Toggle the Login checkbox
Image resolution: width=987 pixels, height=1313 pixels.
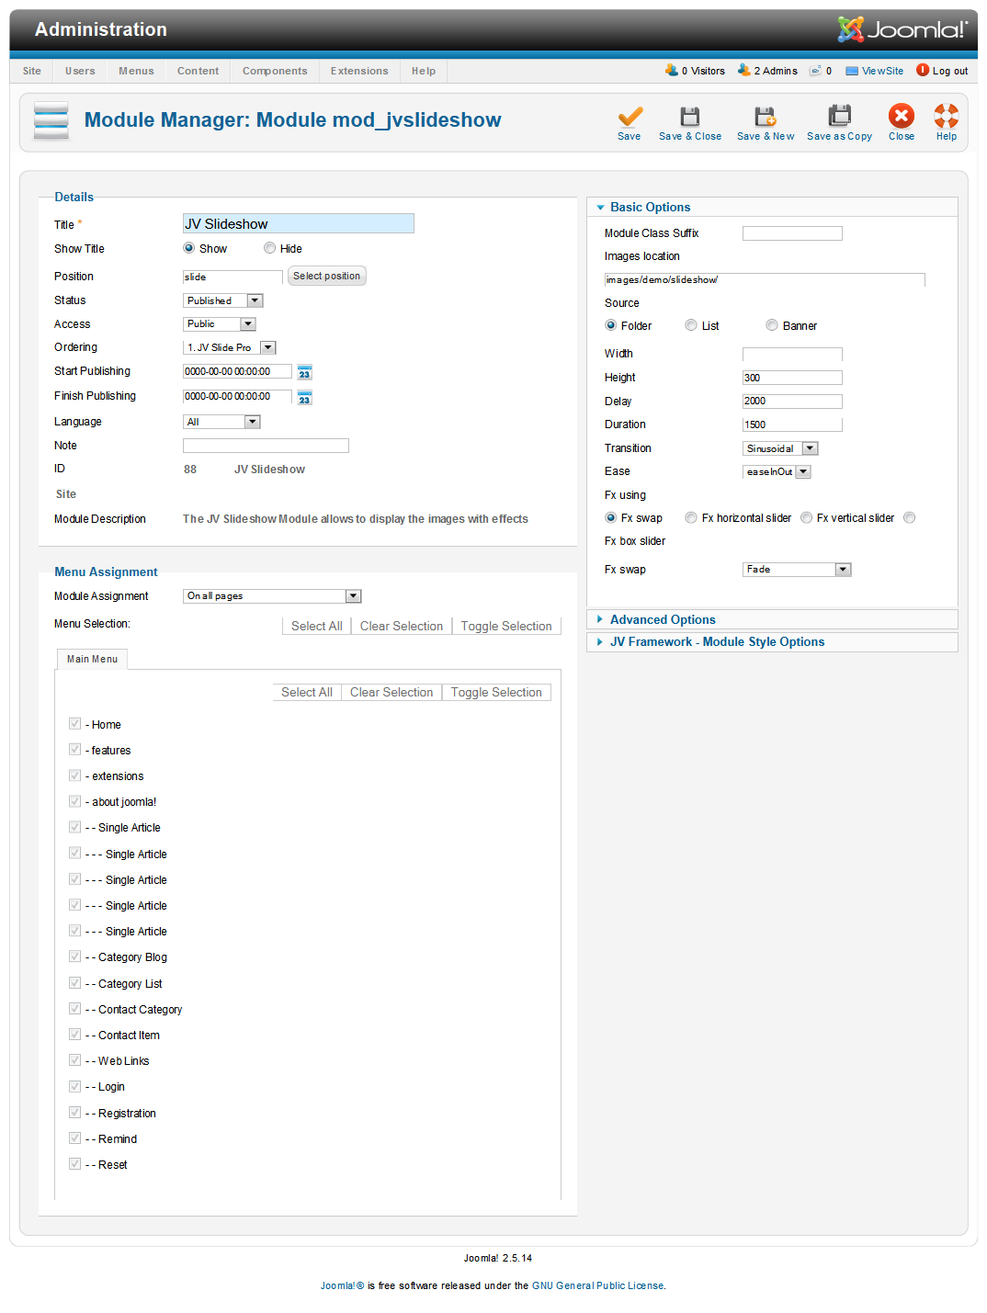tap(75, 1086)
